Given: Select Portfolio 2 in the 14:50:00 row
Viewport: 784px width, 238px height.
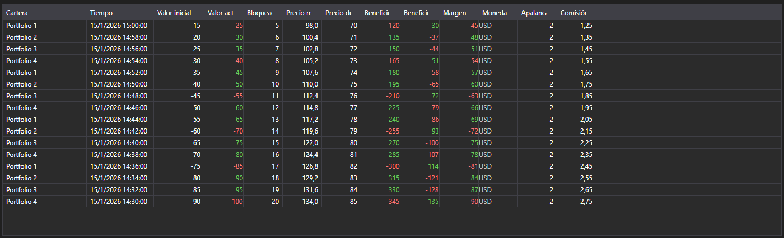Looking at the screenshot, I should (x=44, y=84).
